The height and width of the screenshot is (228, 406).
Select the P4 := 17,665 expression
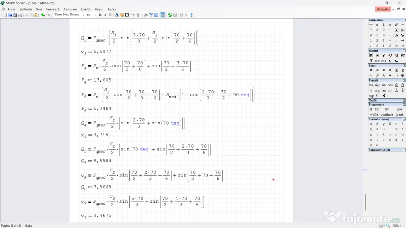click(96, 80)
